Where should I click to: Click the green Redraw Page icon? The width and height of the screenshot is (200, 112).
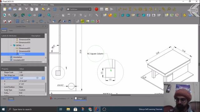[115, 15]
